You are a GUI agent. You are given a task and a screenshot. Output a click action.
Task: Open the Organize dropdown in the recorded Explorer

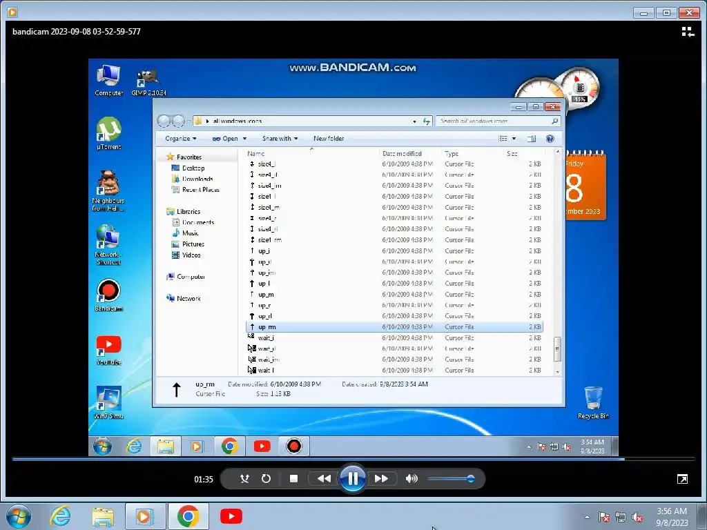pos(180,138)
